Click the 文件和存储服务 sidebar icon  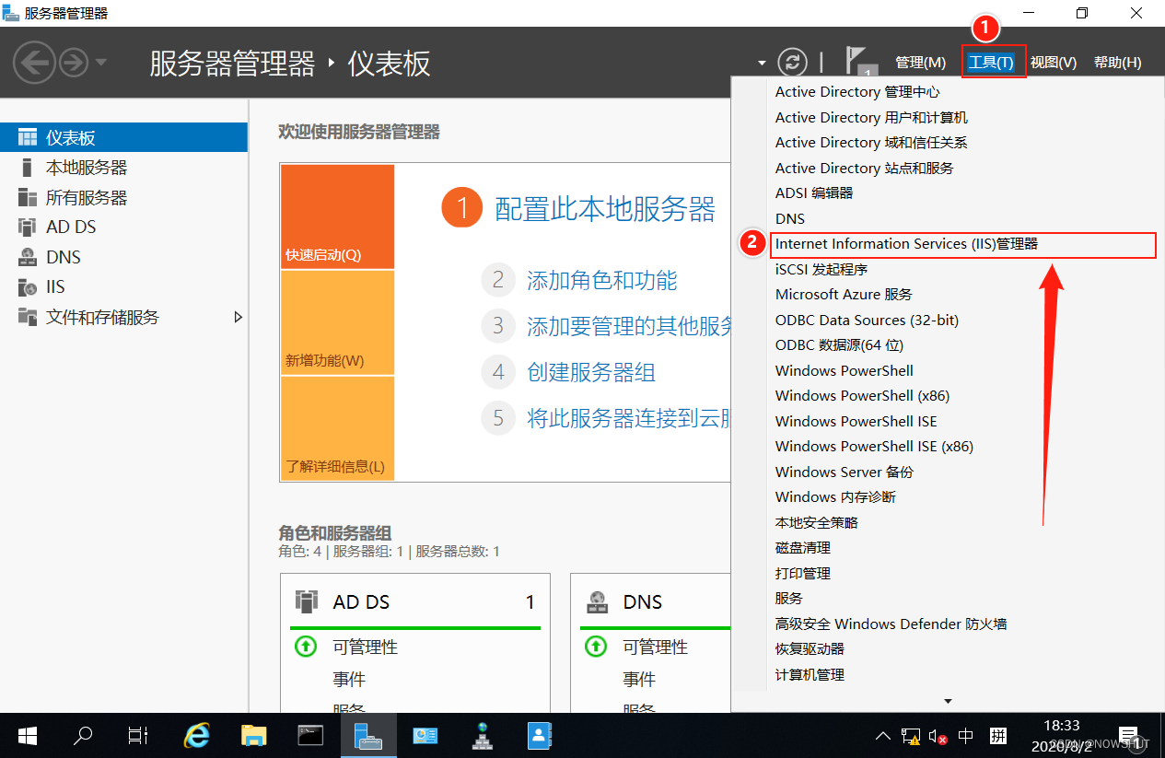(28, 317)
